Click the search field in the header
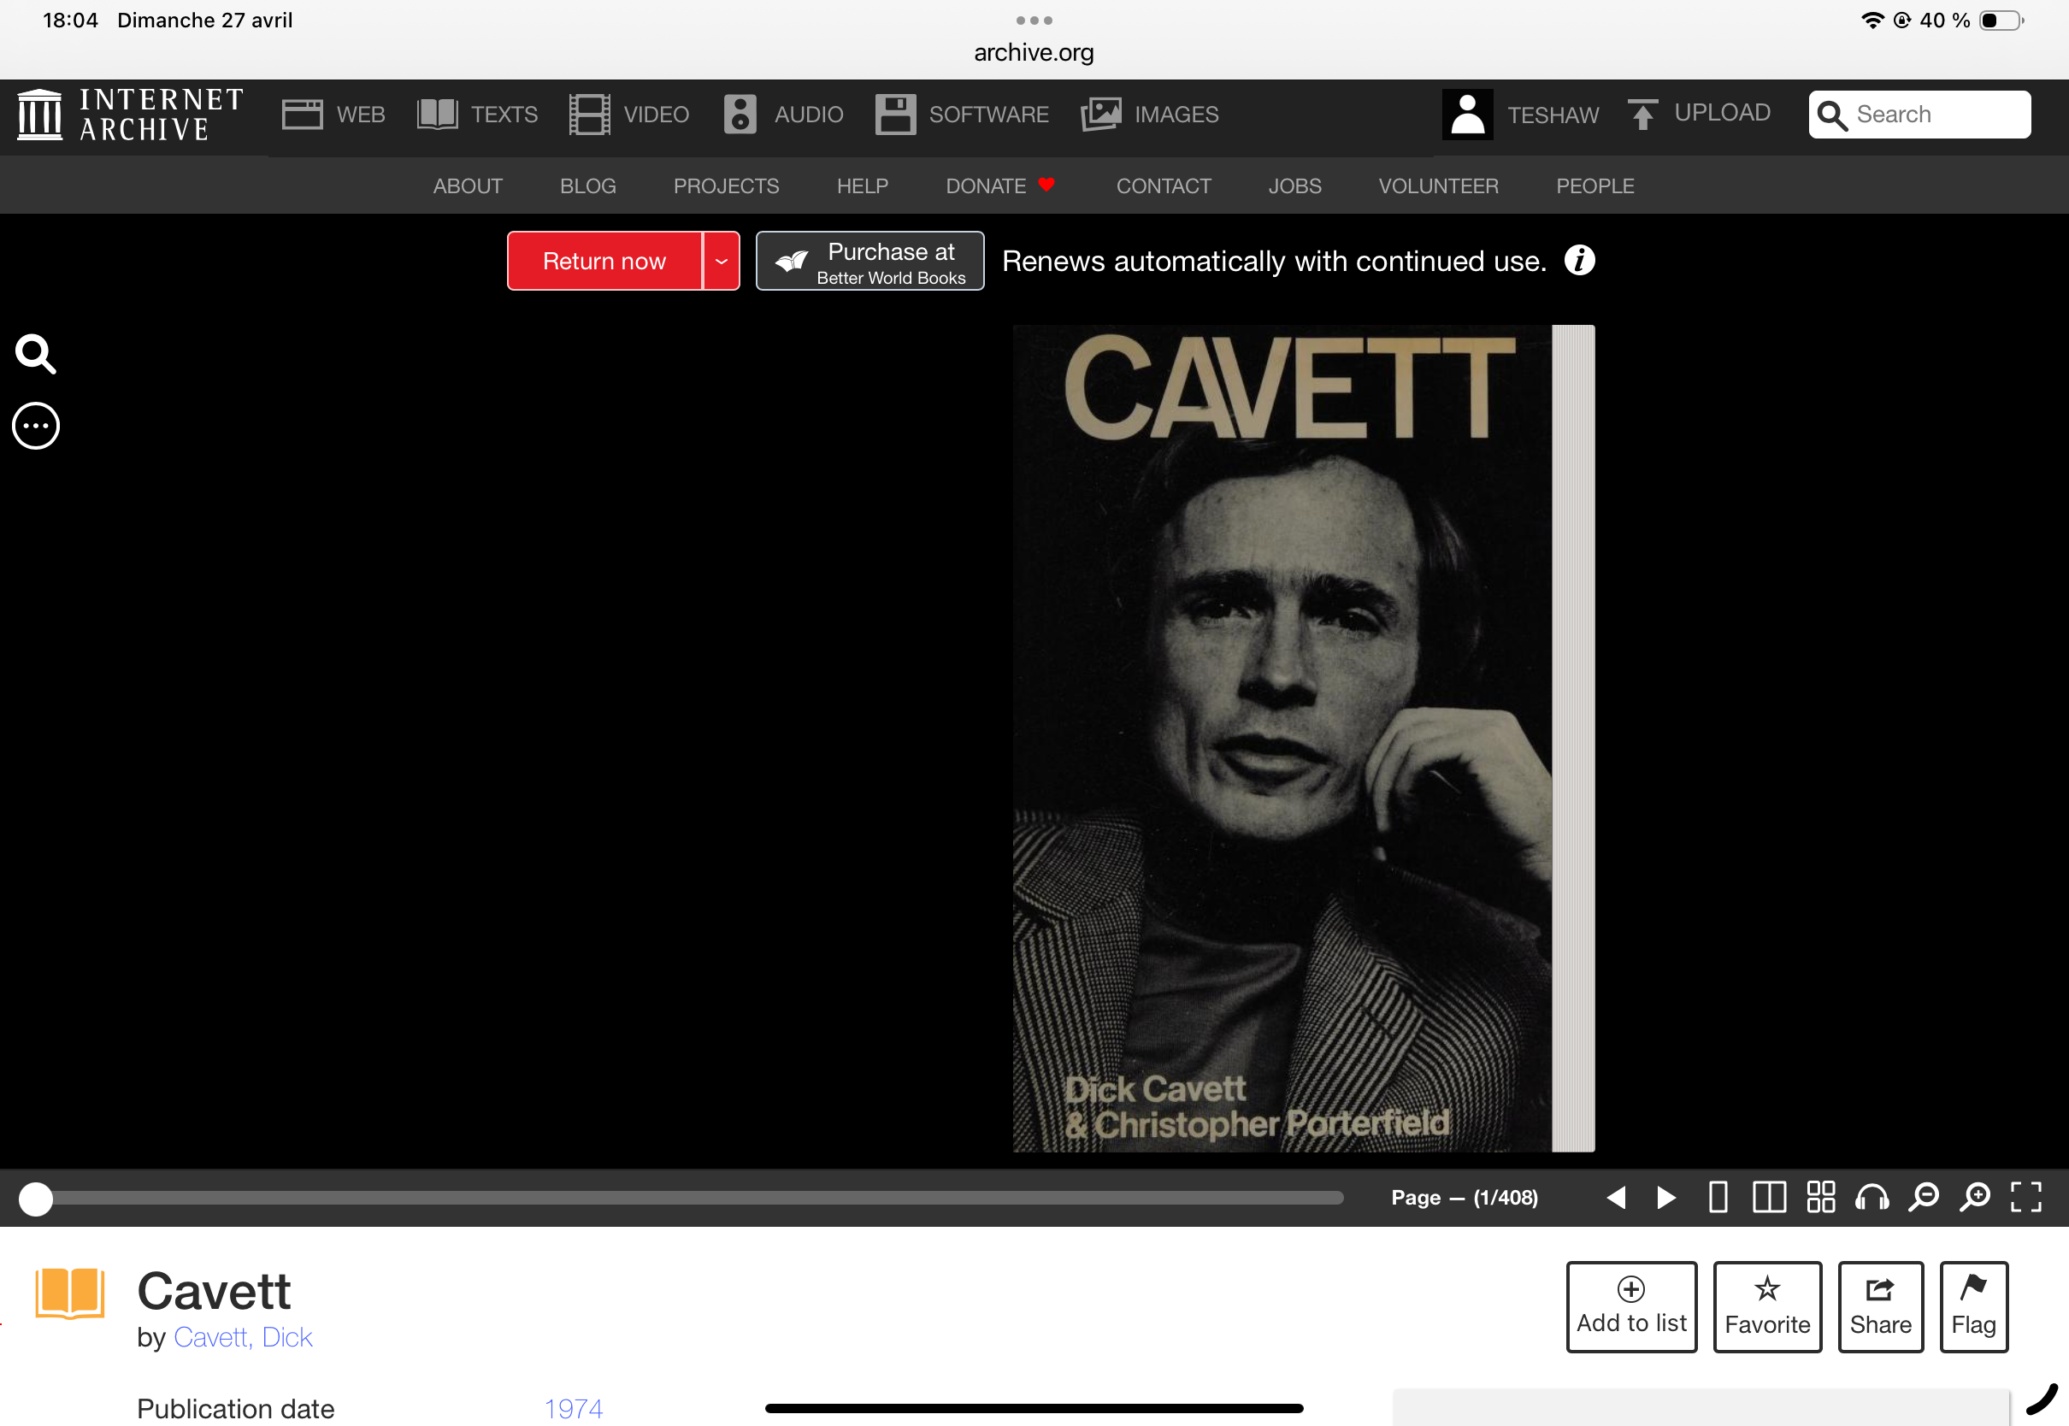The width and height of the screenshot is (2069, 1426). (1919, 115)
